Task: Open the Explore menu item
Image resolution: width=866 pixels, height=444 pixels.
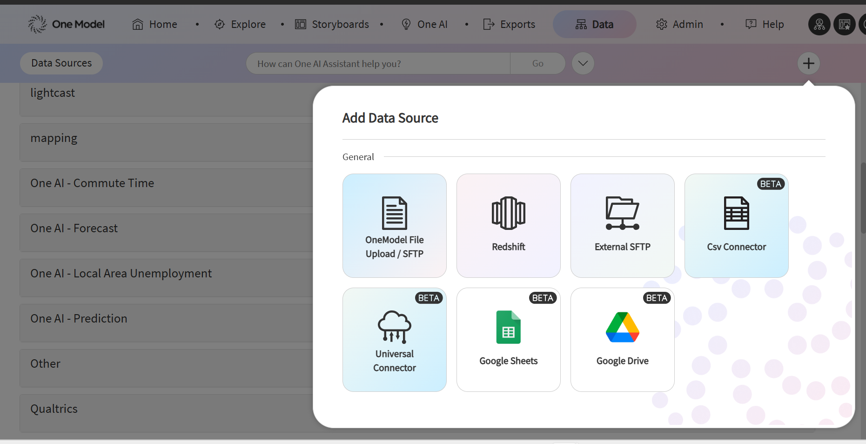Action: coord(240,24)
